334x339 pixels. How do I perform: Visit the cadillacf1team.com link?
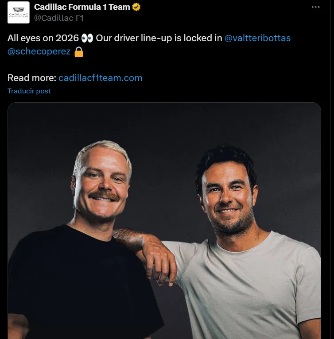click(100, 78)
